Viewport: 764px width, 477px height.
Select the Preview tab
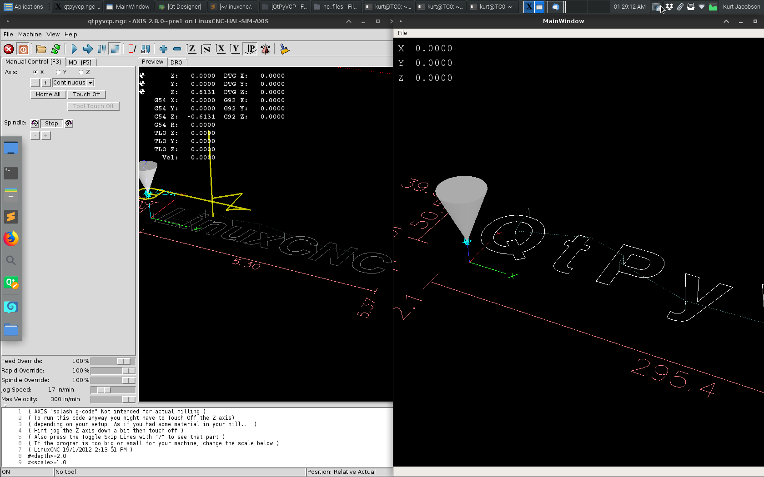tap(152, 62)
